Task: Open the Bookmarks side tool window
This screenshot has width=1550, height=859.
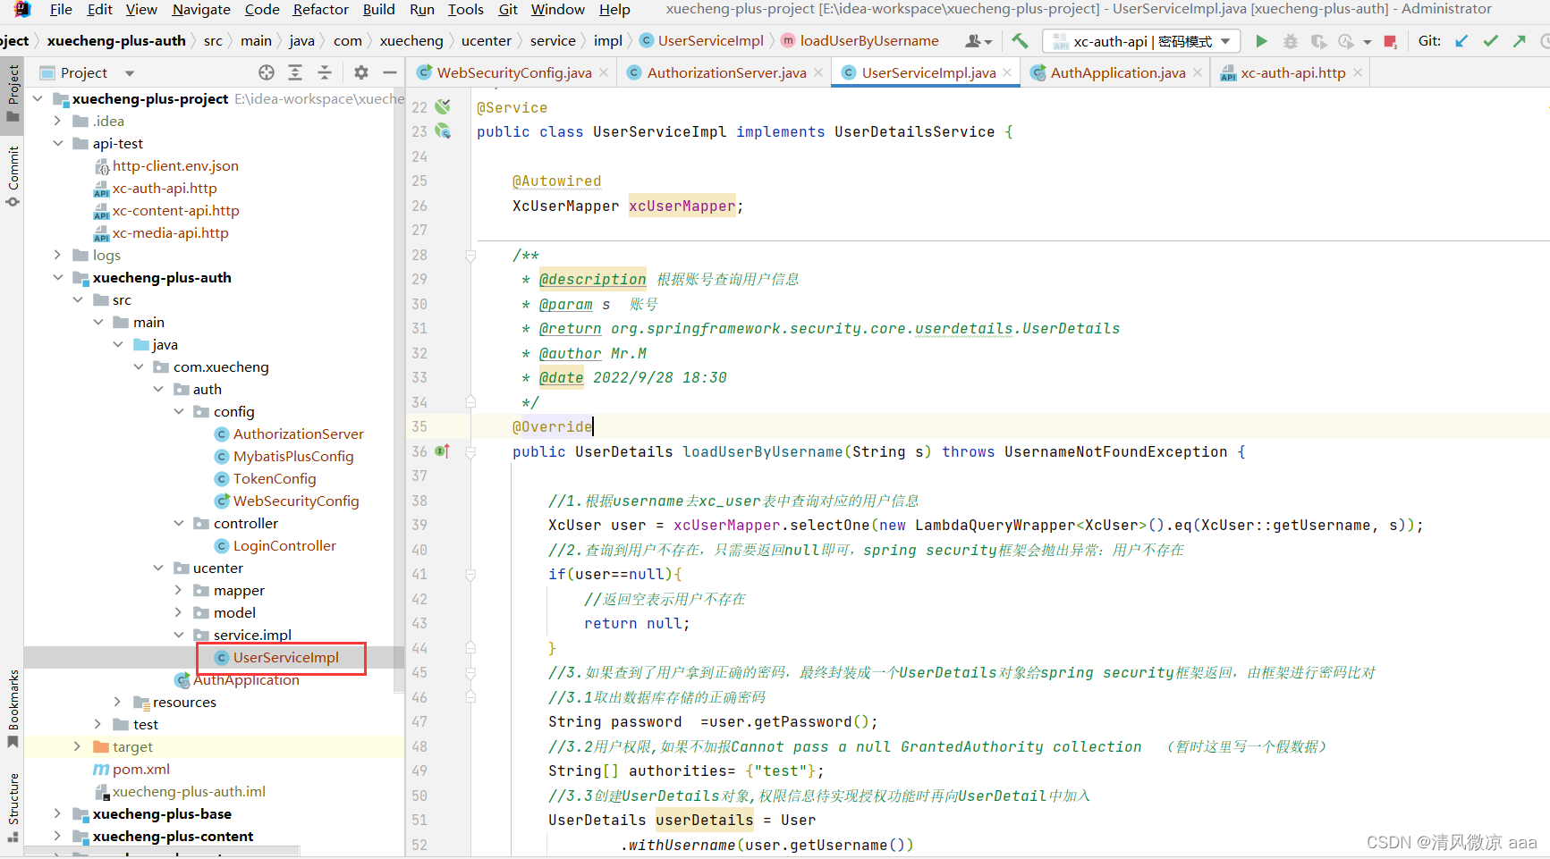Action: click(13, 708)
